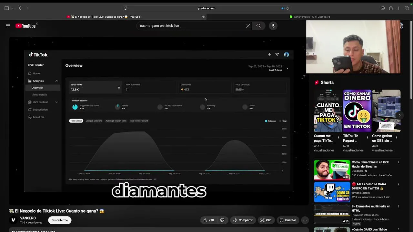Click '7,36 K suscriptores' text
Viewport: 413px width, 232px height.
[x=31, y=223]
